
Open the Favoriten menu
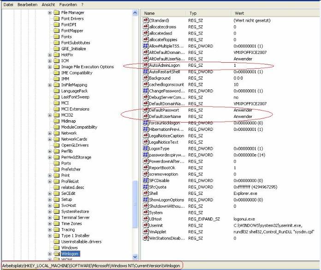[x=68, y=4]
